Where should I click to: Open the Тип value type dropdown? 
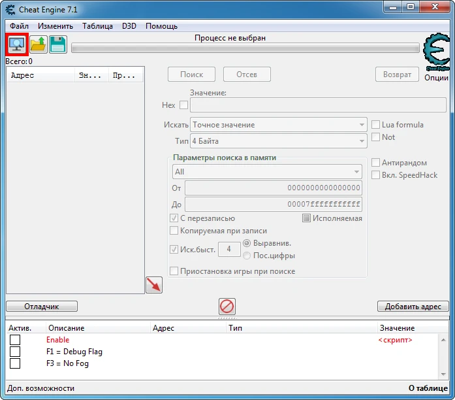pyautogui.click(x=279, y=141)
